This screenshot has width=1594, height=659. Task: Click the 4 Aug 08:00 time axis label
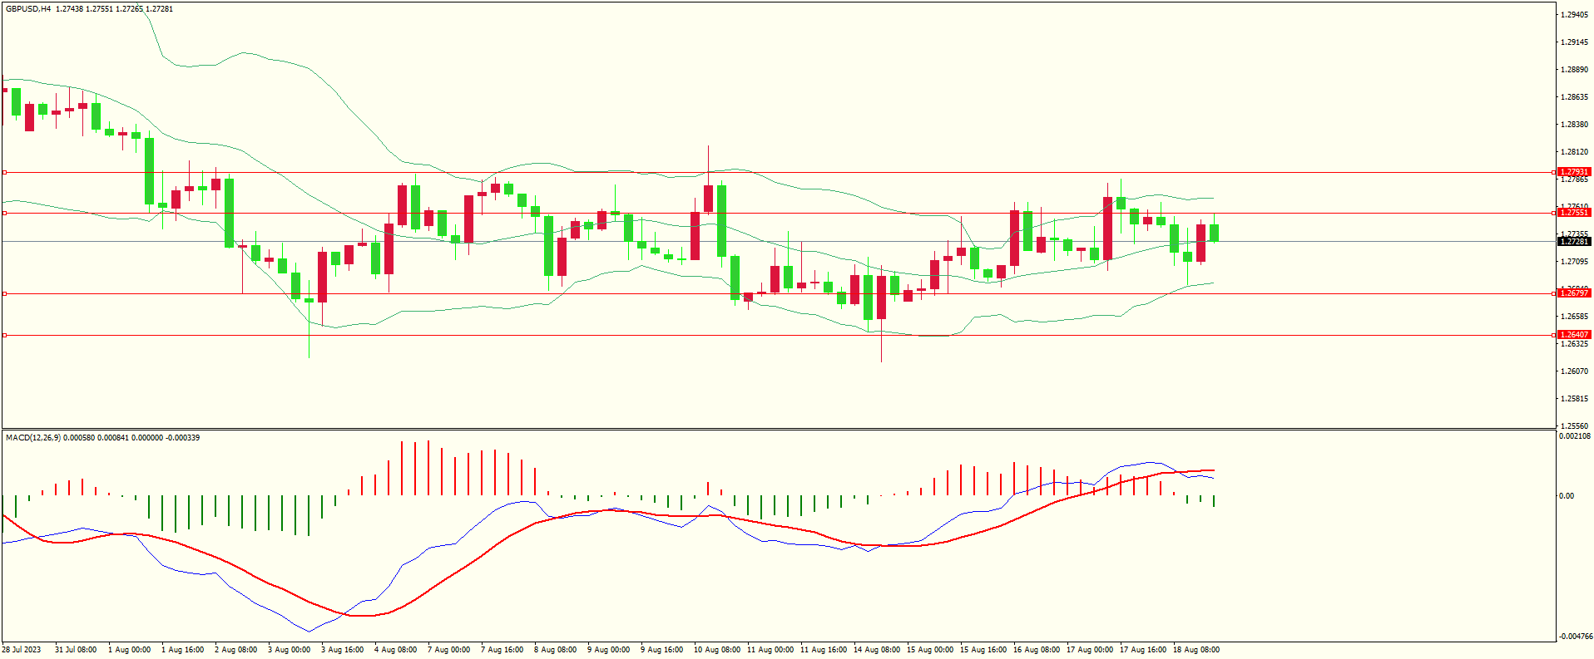tap(395, 650)
